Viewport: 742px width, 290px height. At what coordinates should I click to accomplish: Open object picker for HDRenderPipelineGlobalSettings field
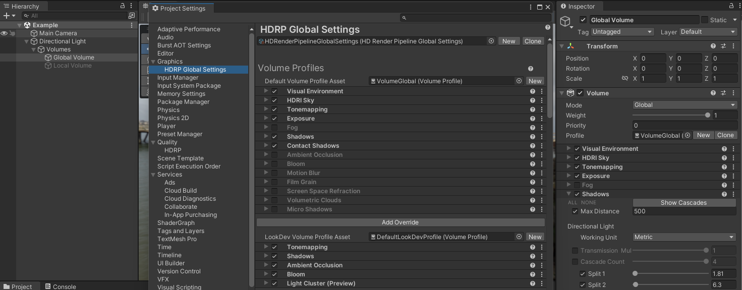(x=491, y=41)
